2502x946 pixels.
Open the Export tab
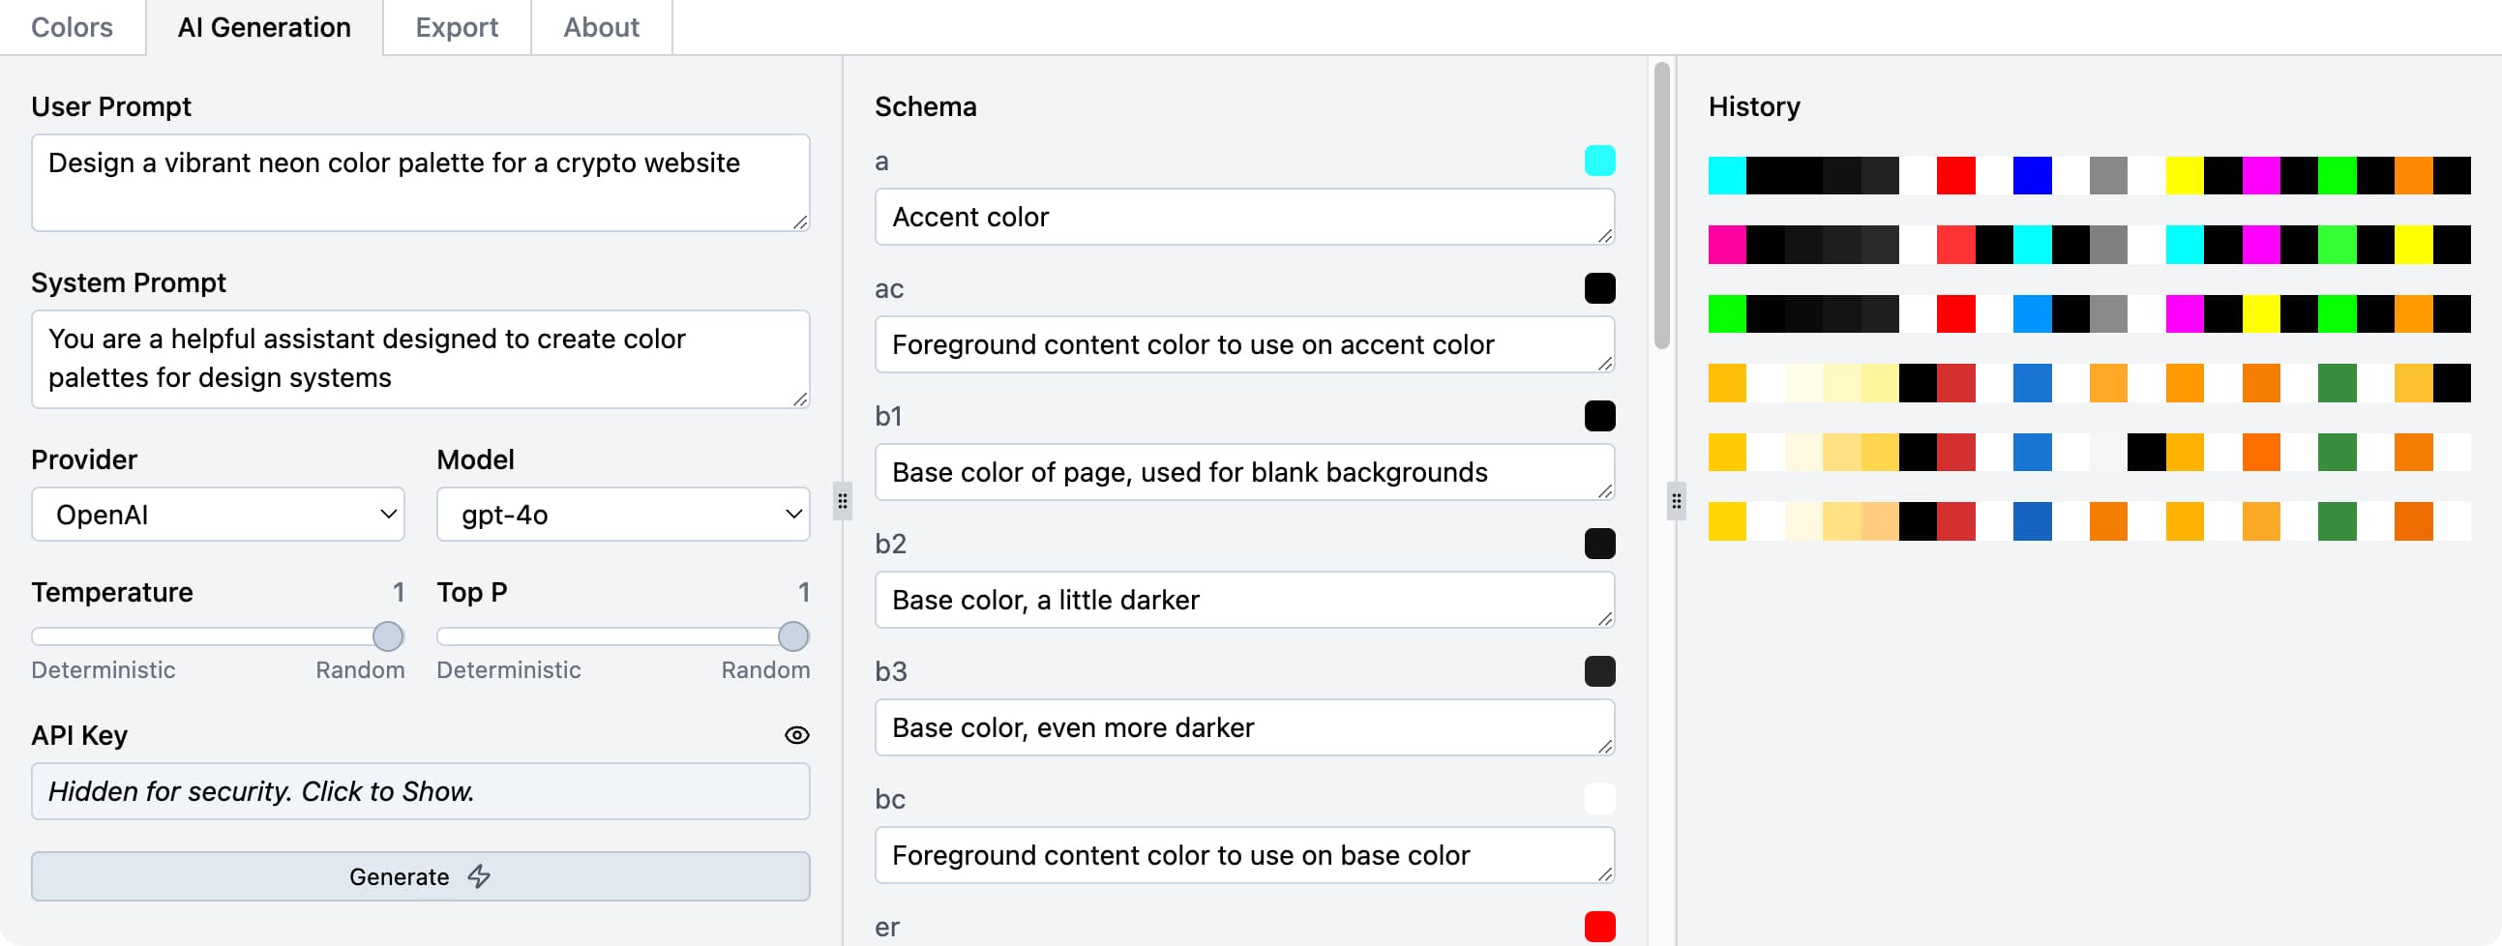coord(457,27)
